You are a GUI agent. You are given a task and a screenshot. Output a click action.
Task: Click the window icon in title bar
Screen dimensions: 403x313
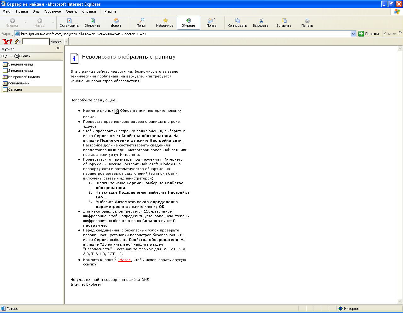tap(3, 4)
